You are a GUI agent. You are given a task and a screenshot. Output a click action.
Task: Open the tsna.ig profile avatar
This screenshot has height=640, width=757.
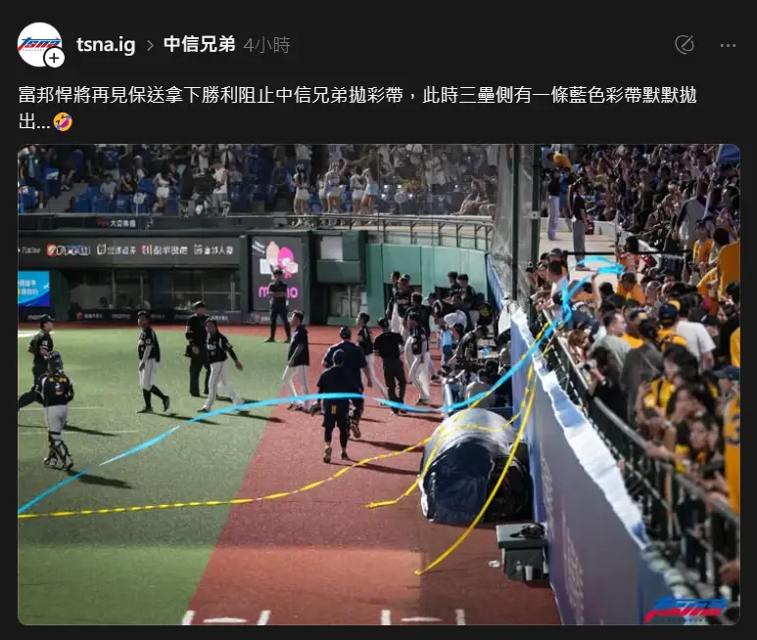[x=39, y=44]
